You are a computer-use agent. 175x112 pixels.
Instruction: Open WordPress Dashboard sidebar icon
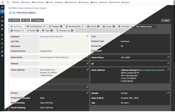click(x=2, y=7)
